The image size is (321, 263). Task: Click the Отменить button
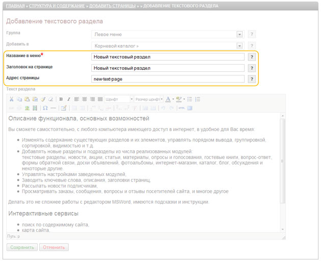(x=54, y=247)
